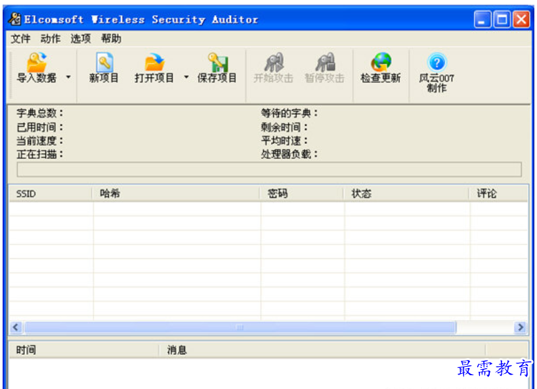This screenshot has height=389, width=537.
Task: Click the SSID column header
Action: (x=51, y=194)
